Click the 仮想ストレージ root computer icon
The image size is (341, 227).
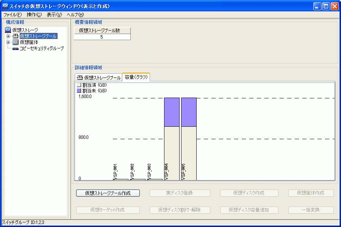8,30
